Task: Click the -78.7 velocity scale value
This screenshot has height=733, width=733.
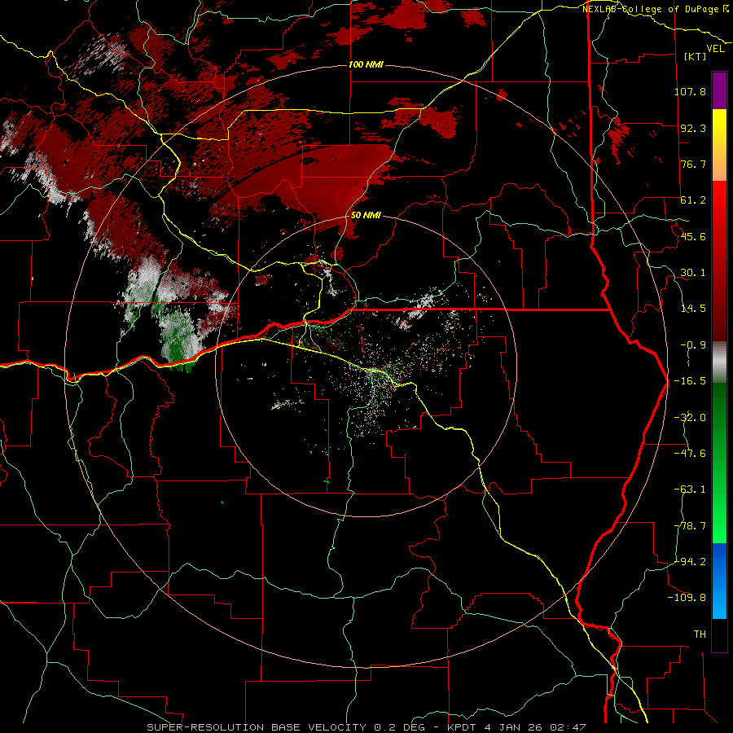Action: point(690,526)
